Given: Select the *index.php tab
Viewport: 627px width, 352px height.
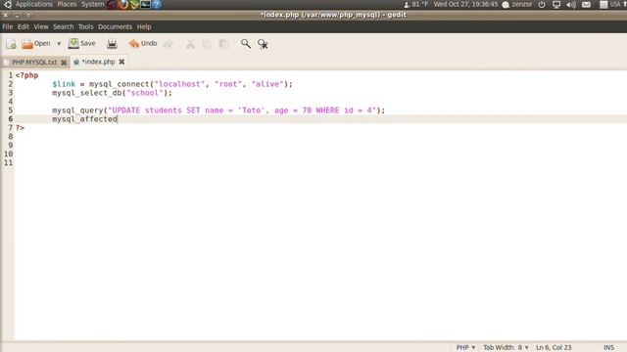Looking at the screenshot, I should (98, 62).
